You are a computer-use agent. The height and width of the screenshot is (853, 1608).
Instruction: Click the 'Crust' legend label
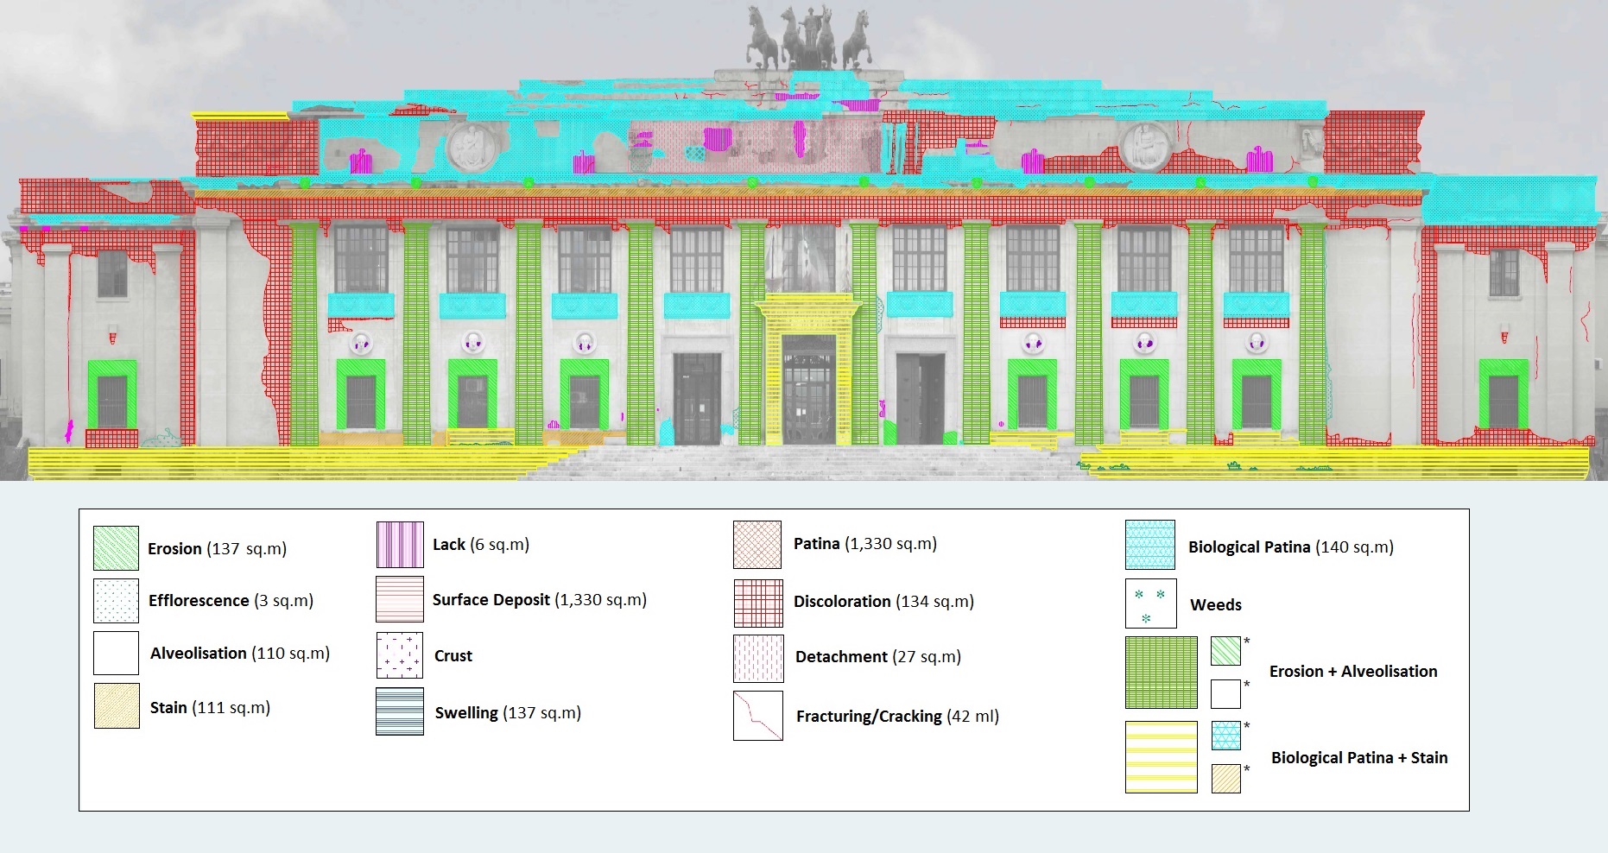(x=453, y=656)
